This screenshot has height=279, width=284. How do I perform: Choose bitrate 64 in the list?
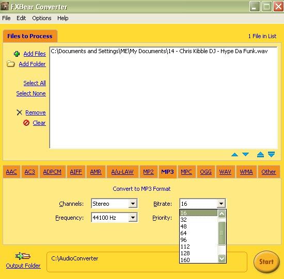coord(199,233)
